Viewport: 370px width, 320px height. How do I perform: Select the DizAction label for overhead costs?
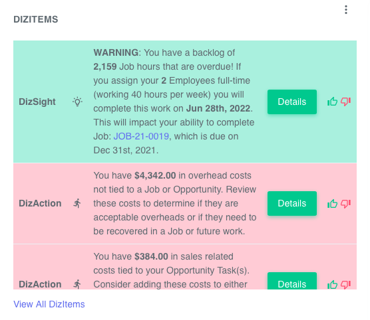click(x=40, y=203)
